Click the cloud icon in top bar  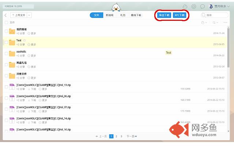pos(185,7)
